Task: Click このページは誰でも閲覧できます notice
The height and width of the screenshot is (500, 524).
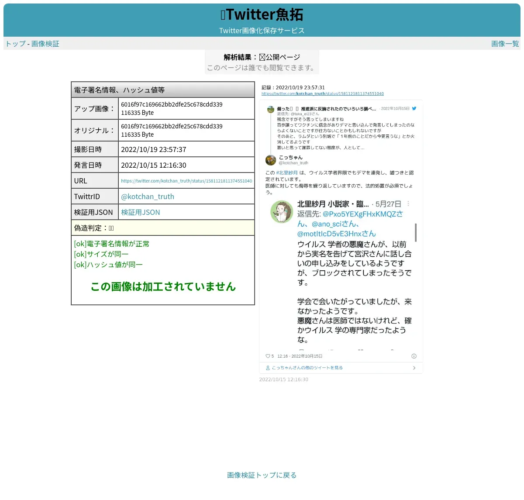Action: click(262, 68)
